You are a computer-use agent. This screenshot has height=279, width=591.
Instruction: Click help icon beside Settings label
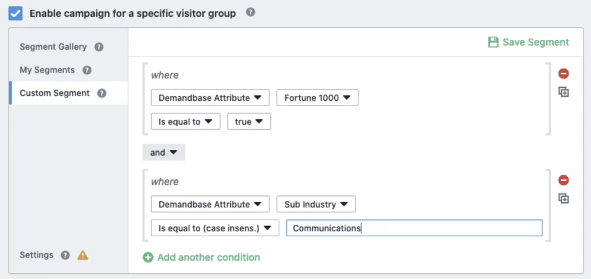[x=65, y=255]
